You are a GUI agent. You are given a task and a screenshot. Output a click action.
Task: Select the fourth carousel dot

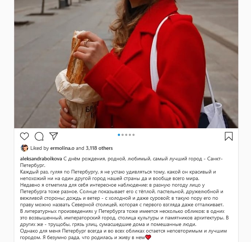tap(130, 135)
